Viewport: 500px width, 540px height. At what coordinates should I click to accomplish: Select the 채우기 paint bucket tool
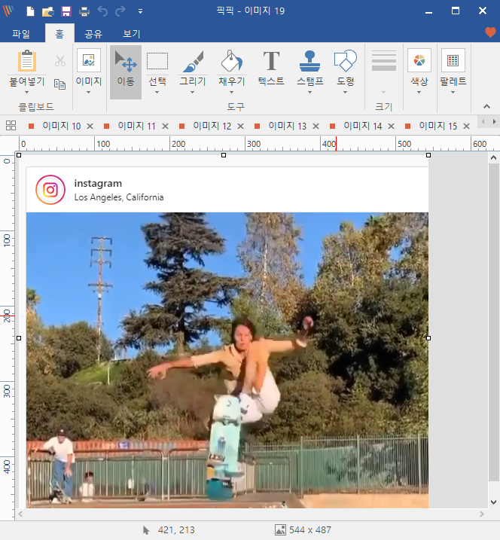point(231,61)
